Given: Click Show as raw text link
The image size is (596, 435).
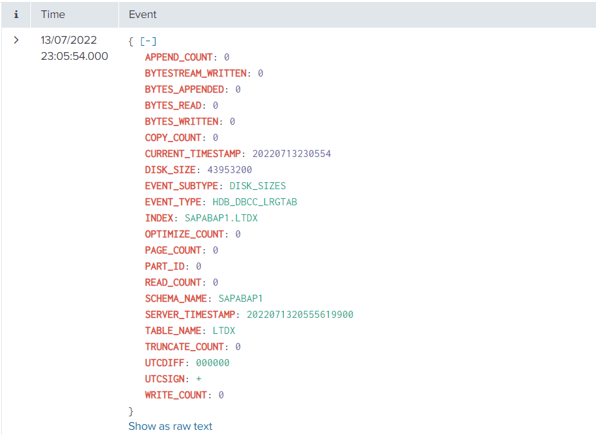Looking at the screenshot, I should [x=170, y=426].
